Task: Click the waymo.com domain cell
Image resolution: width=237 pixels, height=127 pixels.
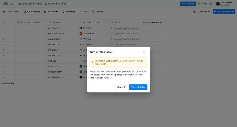Action: tap(63, 39)
